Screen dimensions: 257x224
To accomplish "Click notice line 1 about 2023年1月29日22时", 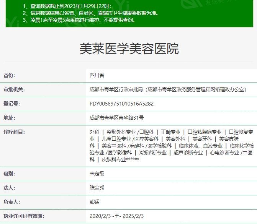I will coord(67,6).
